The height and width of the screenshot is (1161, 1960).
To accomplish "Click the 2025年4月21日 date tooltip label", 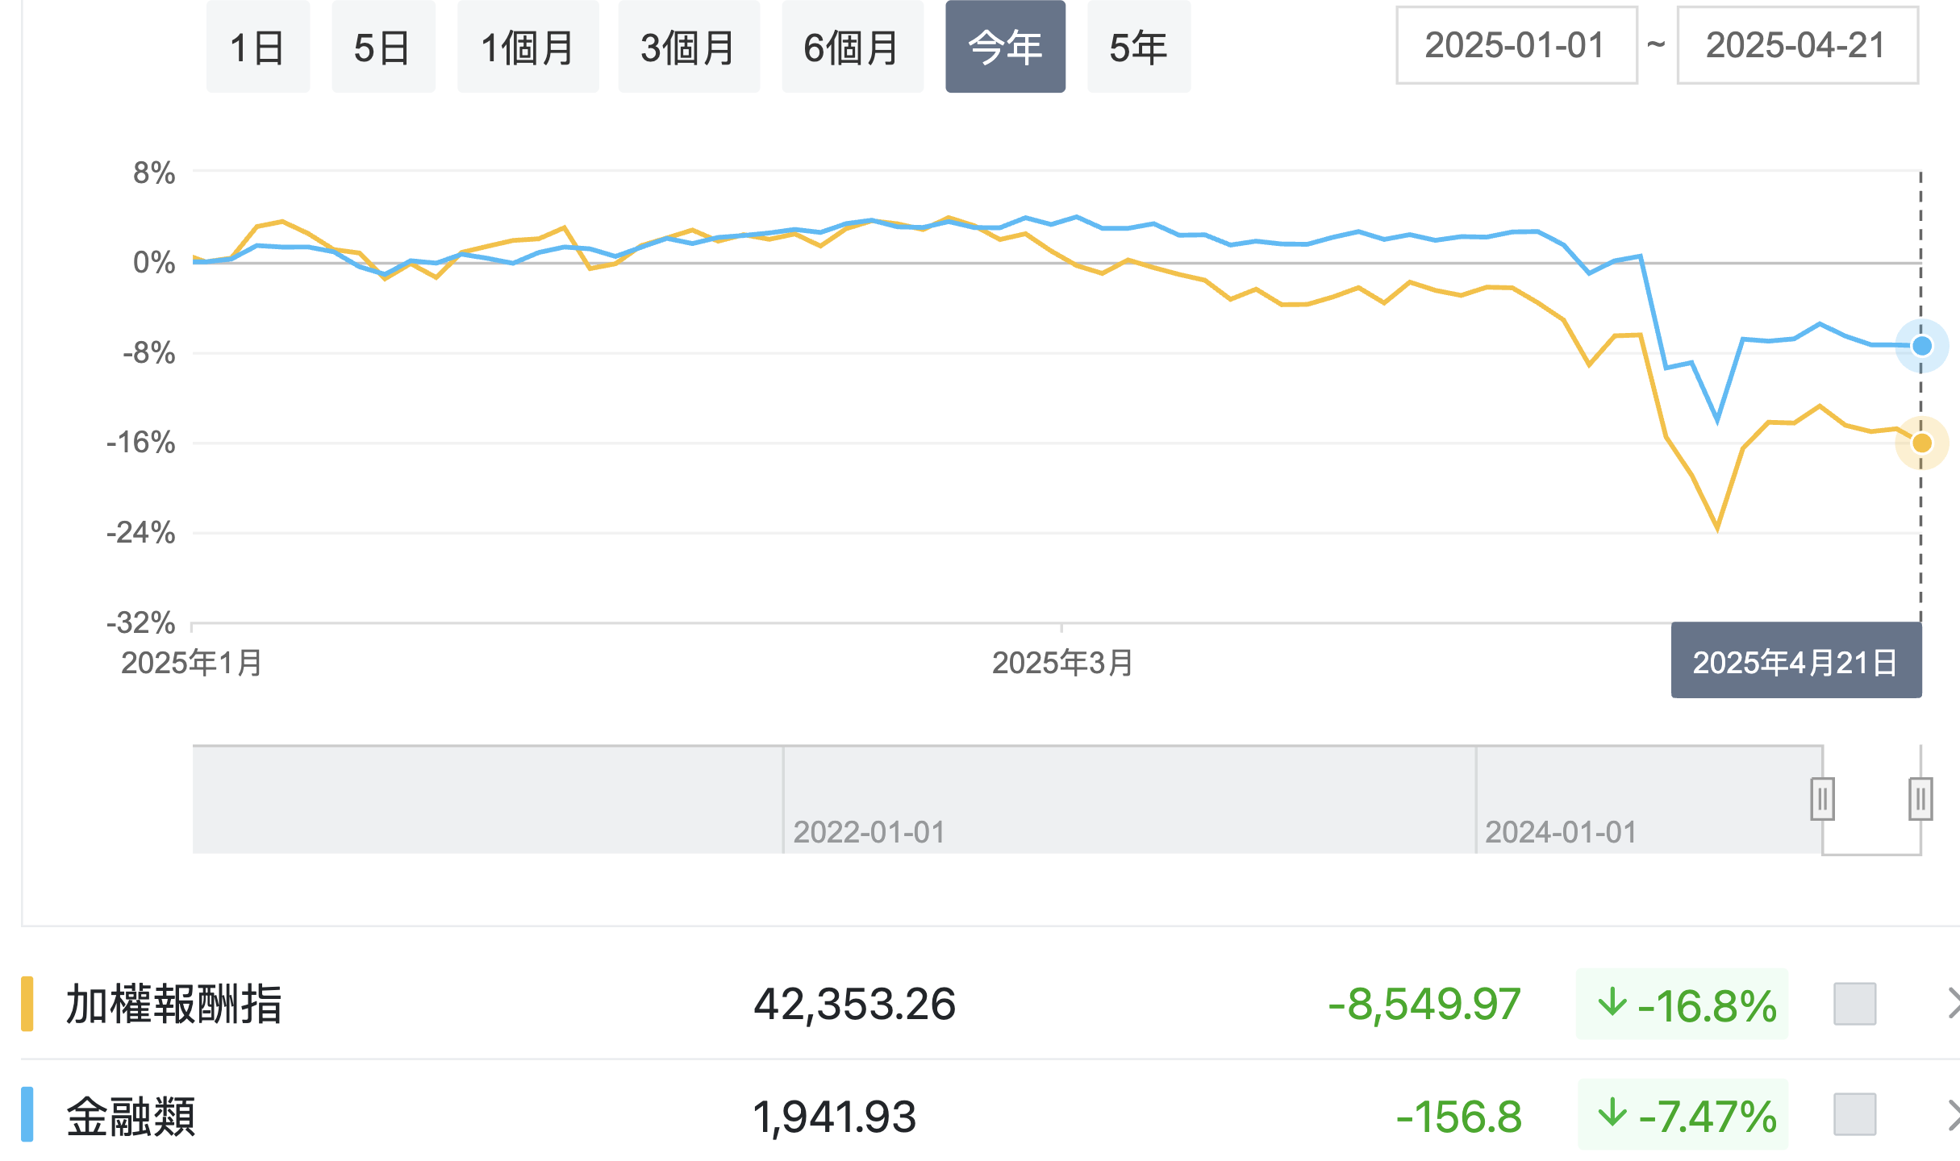I will [1796, 660].
